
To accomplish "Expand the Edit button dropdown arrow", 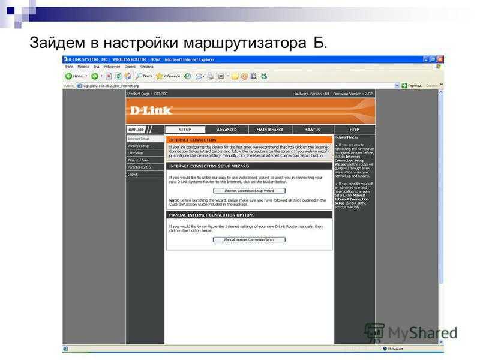I will point(228,76).
